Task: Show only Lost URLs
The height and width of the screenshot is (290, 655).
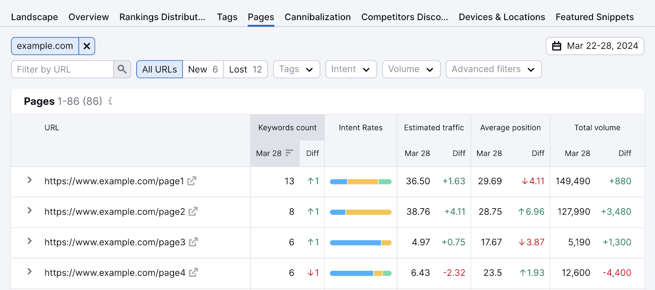Action: tap(245, 69)
